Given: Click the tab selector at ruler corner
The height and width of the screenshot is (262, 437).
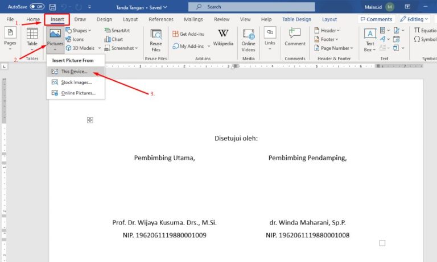Looking at the screenshot, I should click(x=4, y=66).
